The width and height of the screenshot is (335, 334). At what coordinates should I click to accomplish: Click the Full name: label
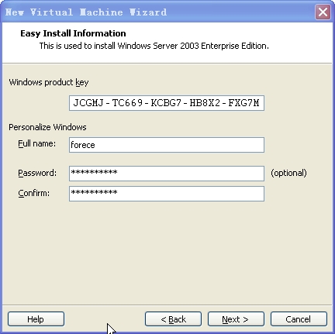coord(36,143)
